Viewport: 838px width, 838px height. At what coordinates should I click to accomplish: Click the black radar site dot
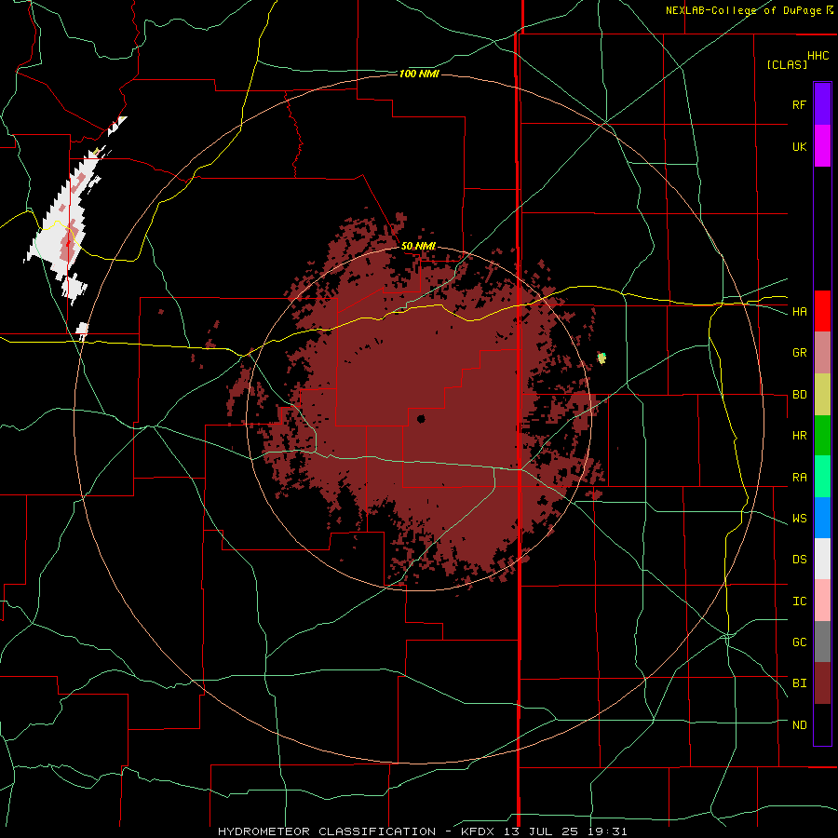coord(421,419)
